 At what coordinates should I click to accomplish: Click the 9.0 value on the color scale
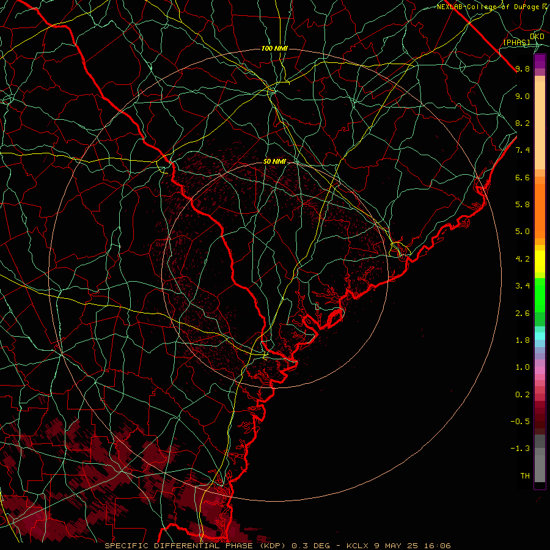pyautogui.click(x=522, y=96)
